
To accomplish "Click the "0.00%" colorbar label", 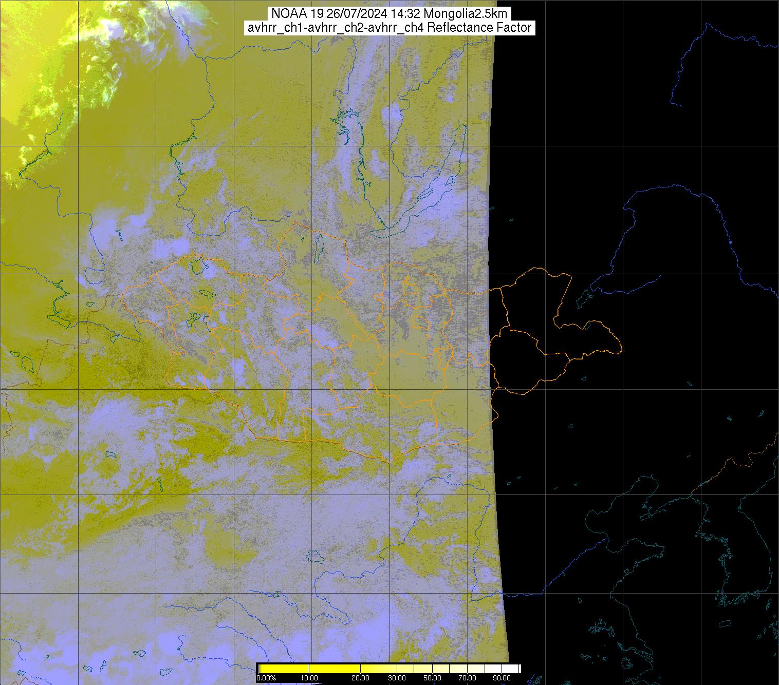I will pyautogui.click(x=266, y=678).
